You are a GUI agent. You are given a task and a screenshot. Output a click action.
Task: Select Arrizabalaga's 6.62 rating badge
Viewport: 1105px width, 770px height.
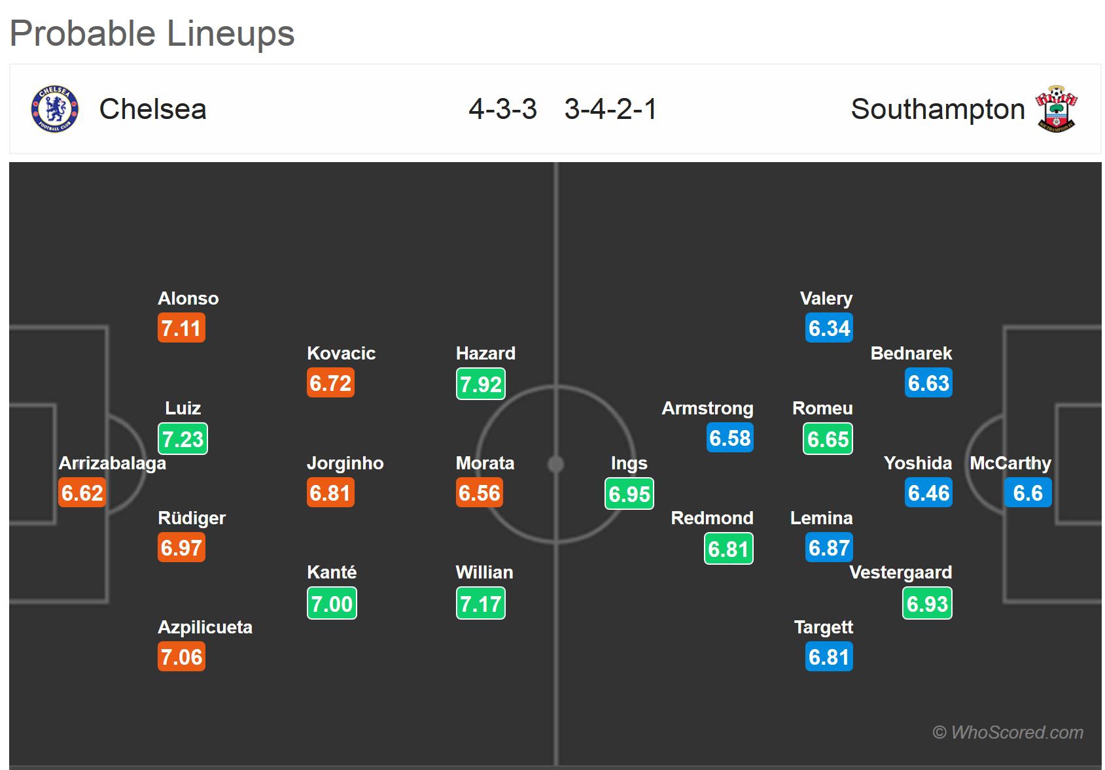click(82, 493)
